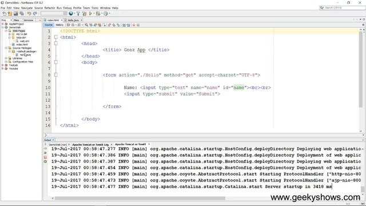The height and width of the screenshot is (206, 366).
Task: Click the green Run Project icon
Action: click(90, 14)
